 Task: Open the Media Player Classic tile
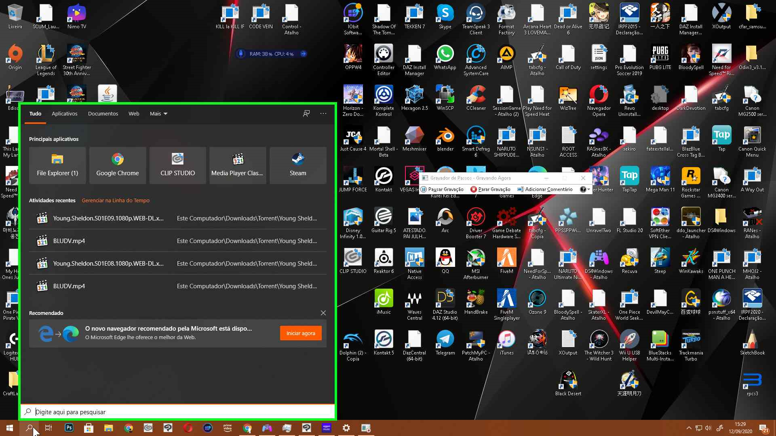click(237, 165)
